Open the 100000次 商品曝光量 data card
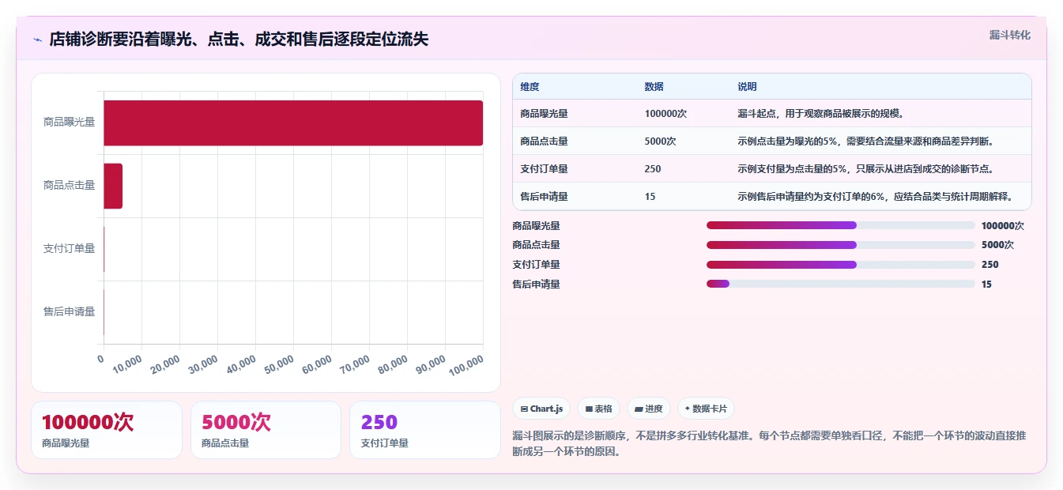This screenshot has height=490, width=1063. (107, 430)
